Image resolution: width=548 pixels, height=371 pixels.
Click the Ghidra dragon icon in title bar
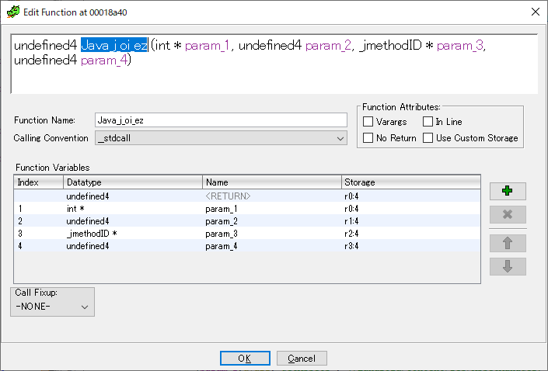(13, 12)
